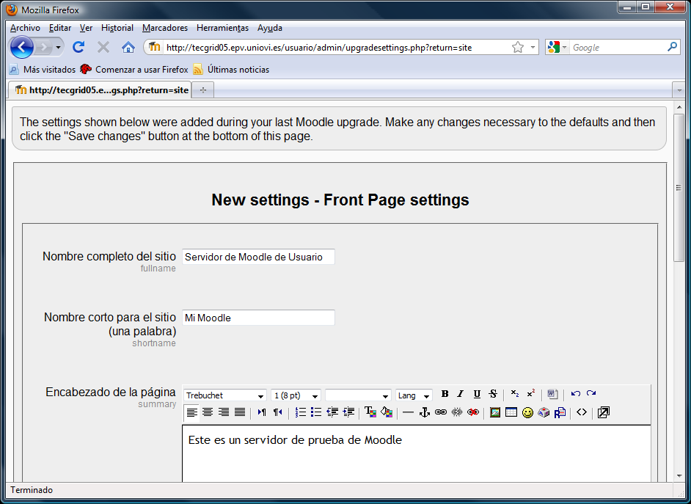Open Comenzar a usar Firefox bookmark
691x504 pixels.
(134, 69)
